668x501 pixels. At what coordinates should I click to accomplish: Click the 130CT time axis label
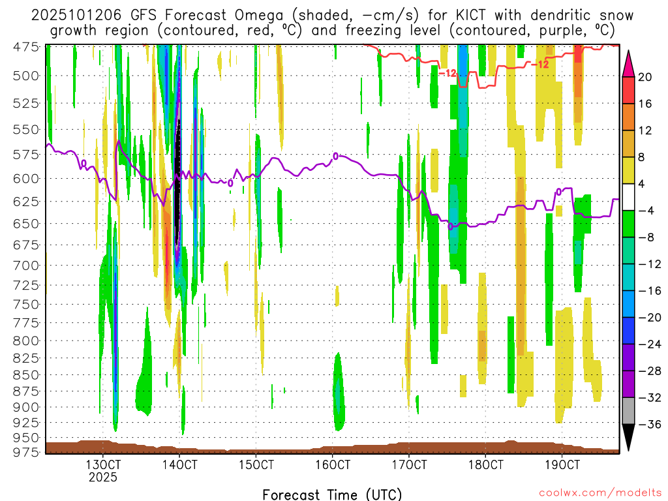click(103, 464)
